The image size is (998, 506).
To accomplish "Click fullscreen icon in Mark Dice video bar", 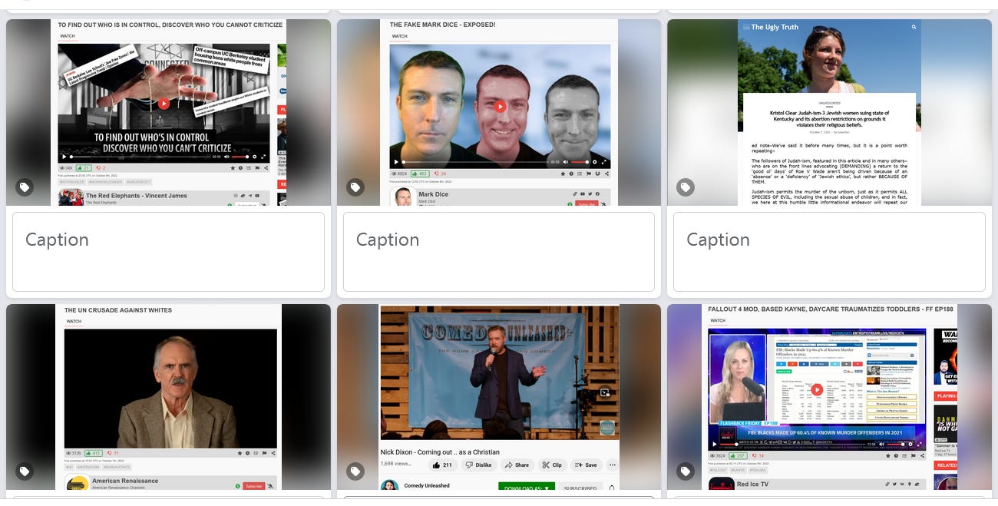I will (x=605, y=162).
